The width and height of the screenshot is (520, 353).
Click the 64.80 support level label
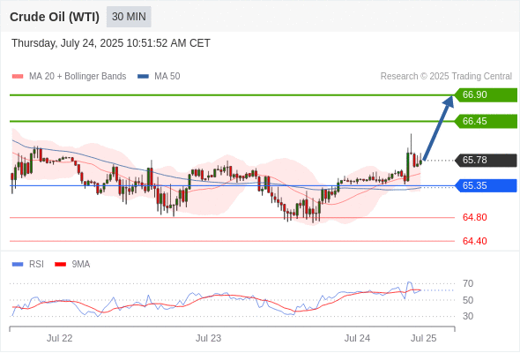pyautogui.click(x=474, y=217)
